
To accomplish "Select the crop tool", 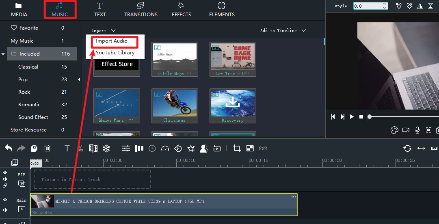I will point(237,148).
